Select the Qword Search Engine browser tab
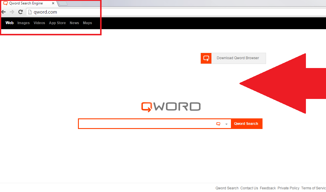 [29, 3]
